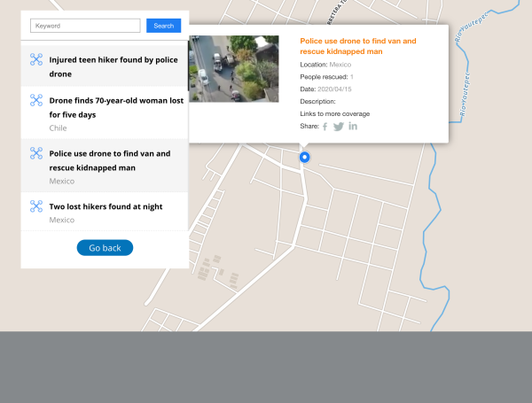Select 'Police use drone to find van' list item
Viewport: 532px width, 403px height.
pos(109,159)
